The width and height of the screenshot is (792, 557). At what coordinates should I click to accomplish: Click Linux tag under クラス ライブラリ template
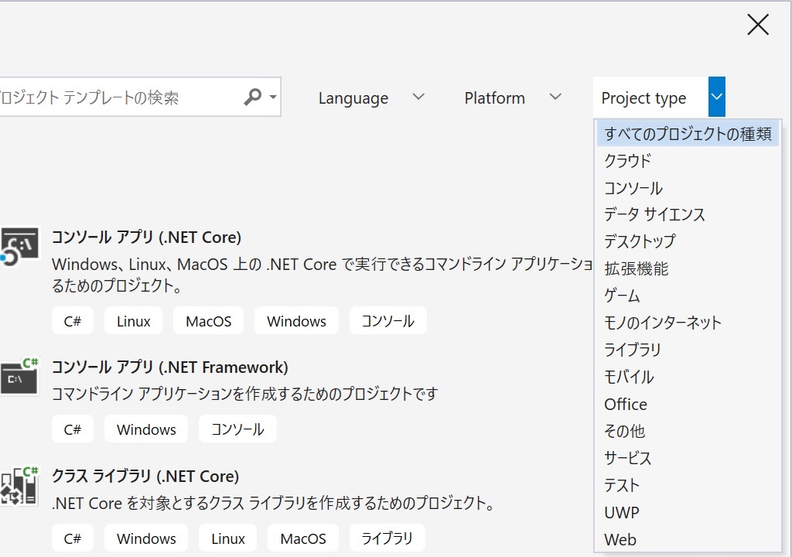click(x=228, y=538)
